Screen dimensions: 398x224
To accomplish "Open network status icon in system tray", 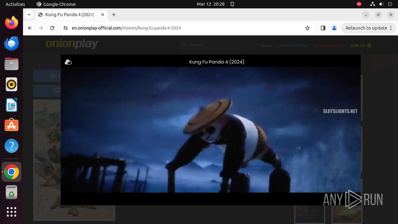I will tap(373, 4).
